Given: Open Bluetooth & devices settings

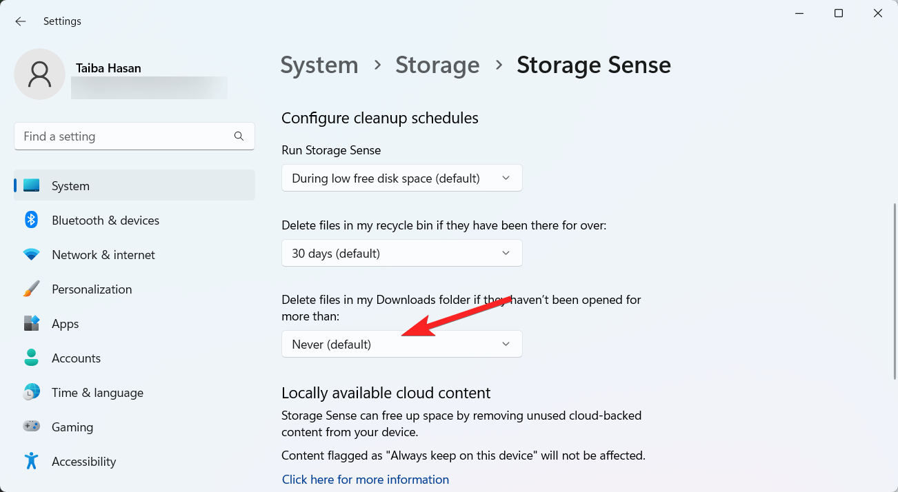Looking at the screenshot, I should (31, 220).
